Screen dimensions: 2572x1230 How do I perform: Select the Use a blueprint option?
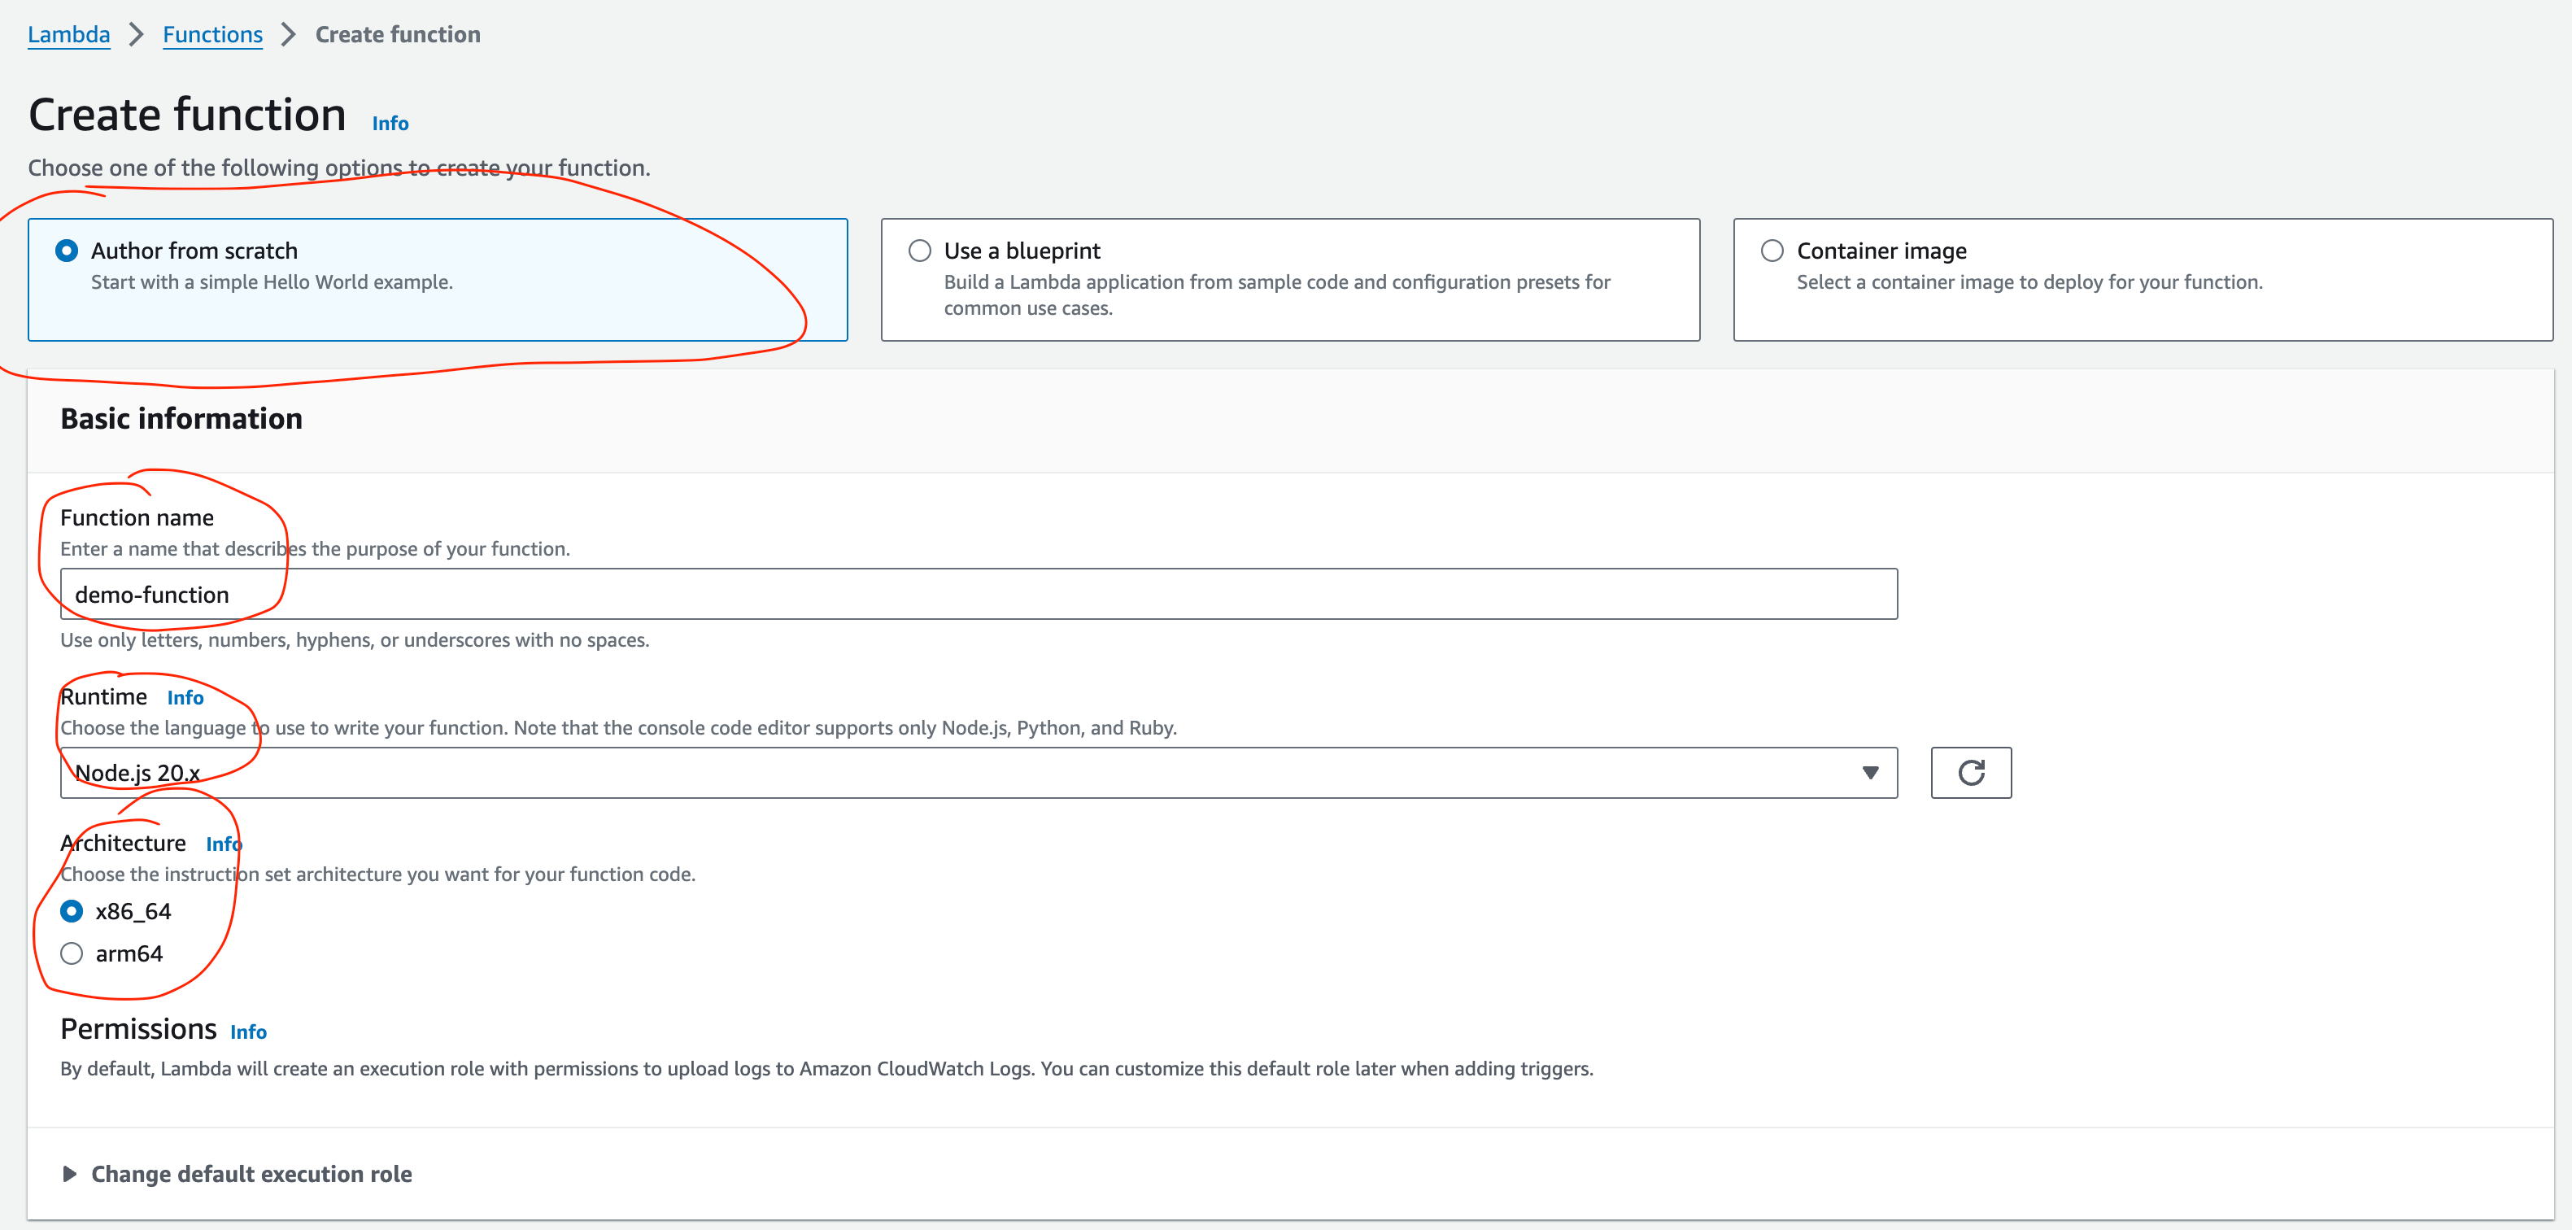pyautogui.click(x=920, y=251)
